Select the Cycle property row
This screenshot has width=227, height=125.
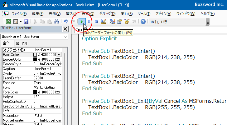pyautogui.click(x=32, y=73)
